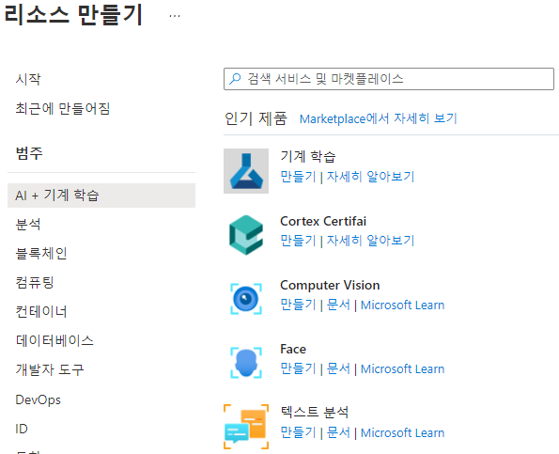Open Microsoft Learn link under Face

pyautogui.click(x=402, y=368)
